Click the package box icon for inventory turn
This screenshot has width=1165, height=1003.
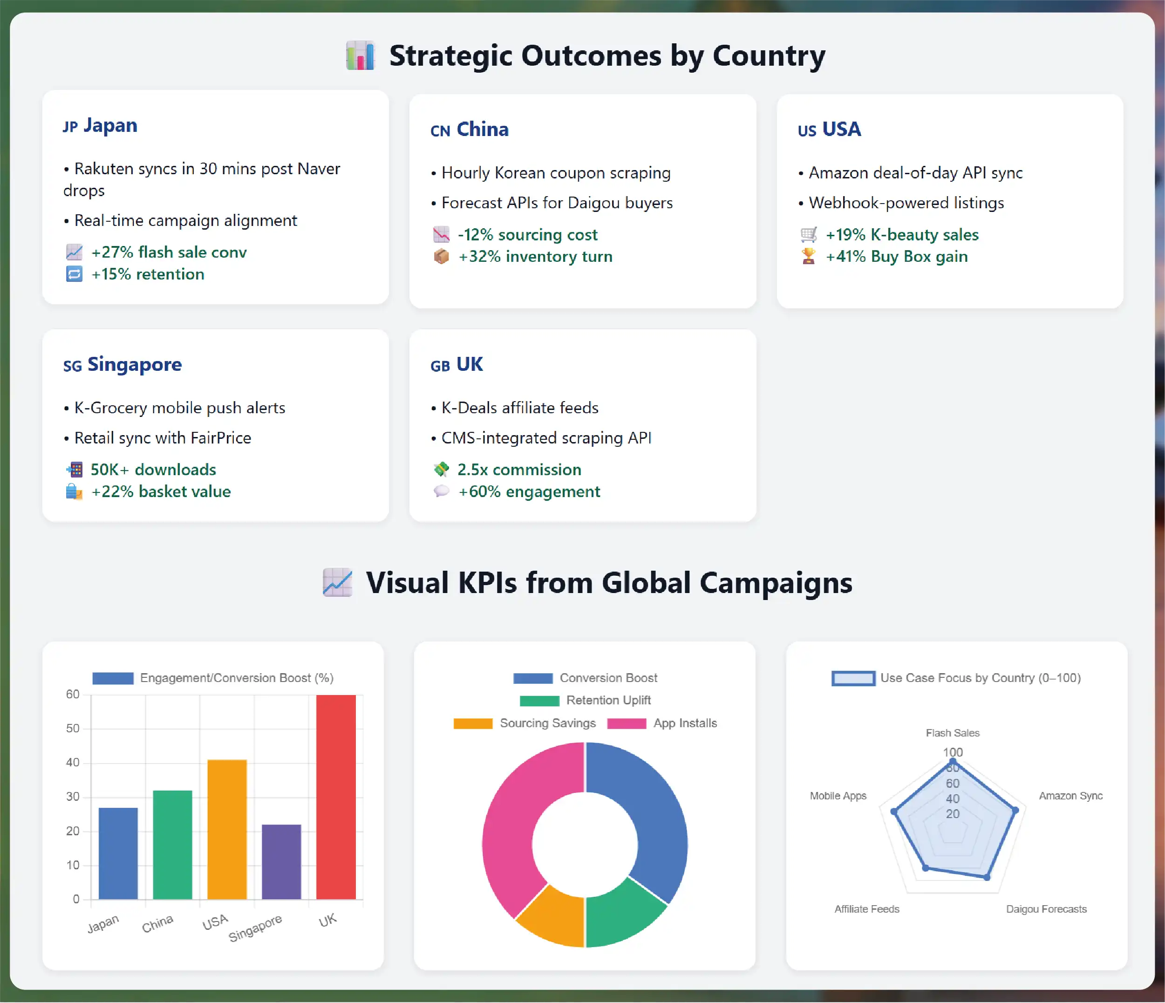442,256
